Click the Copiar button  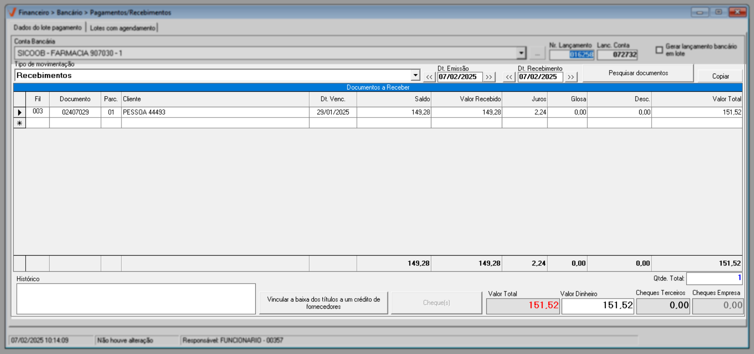pos(720,76)
